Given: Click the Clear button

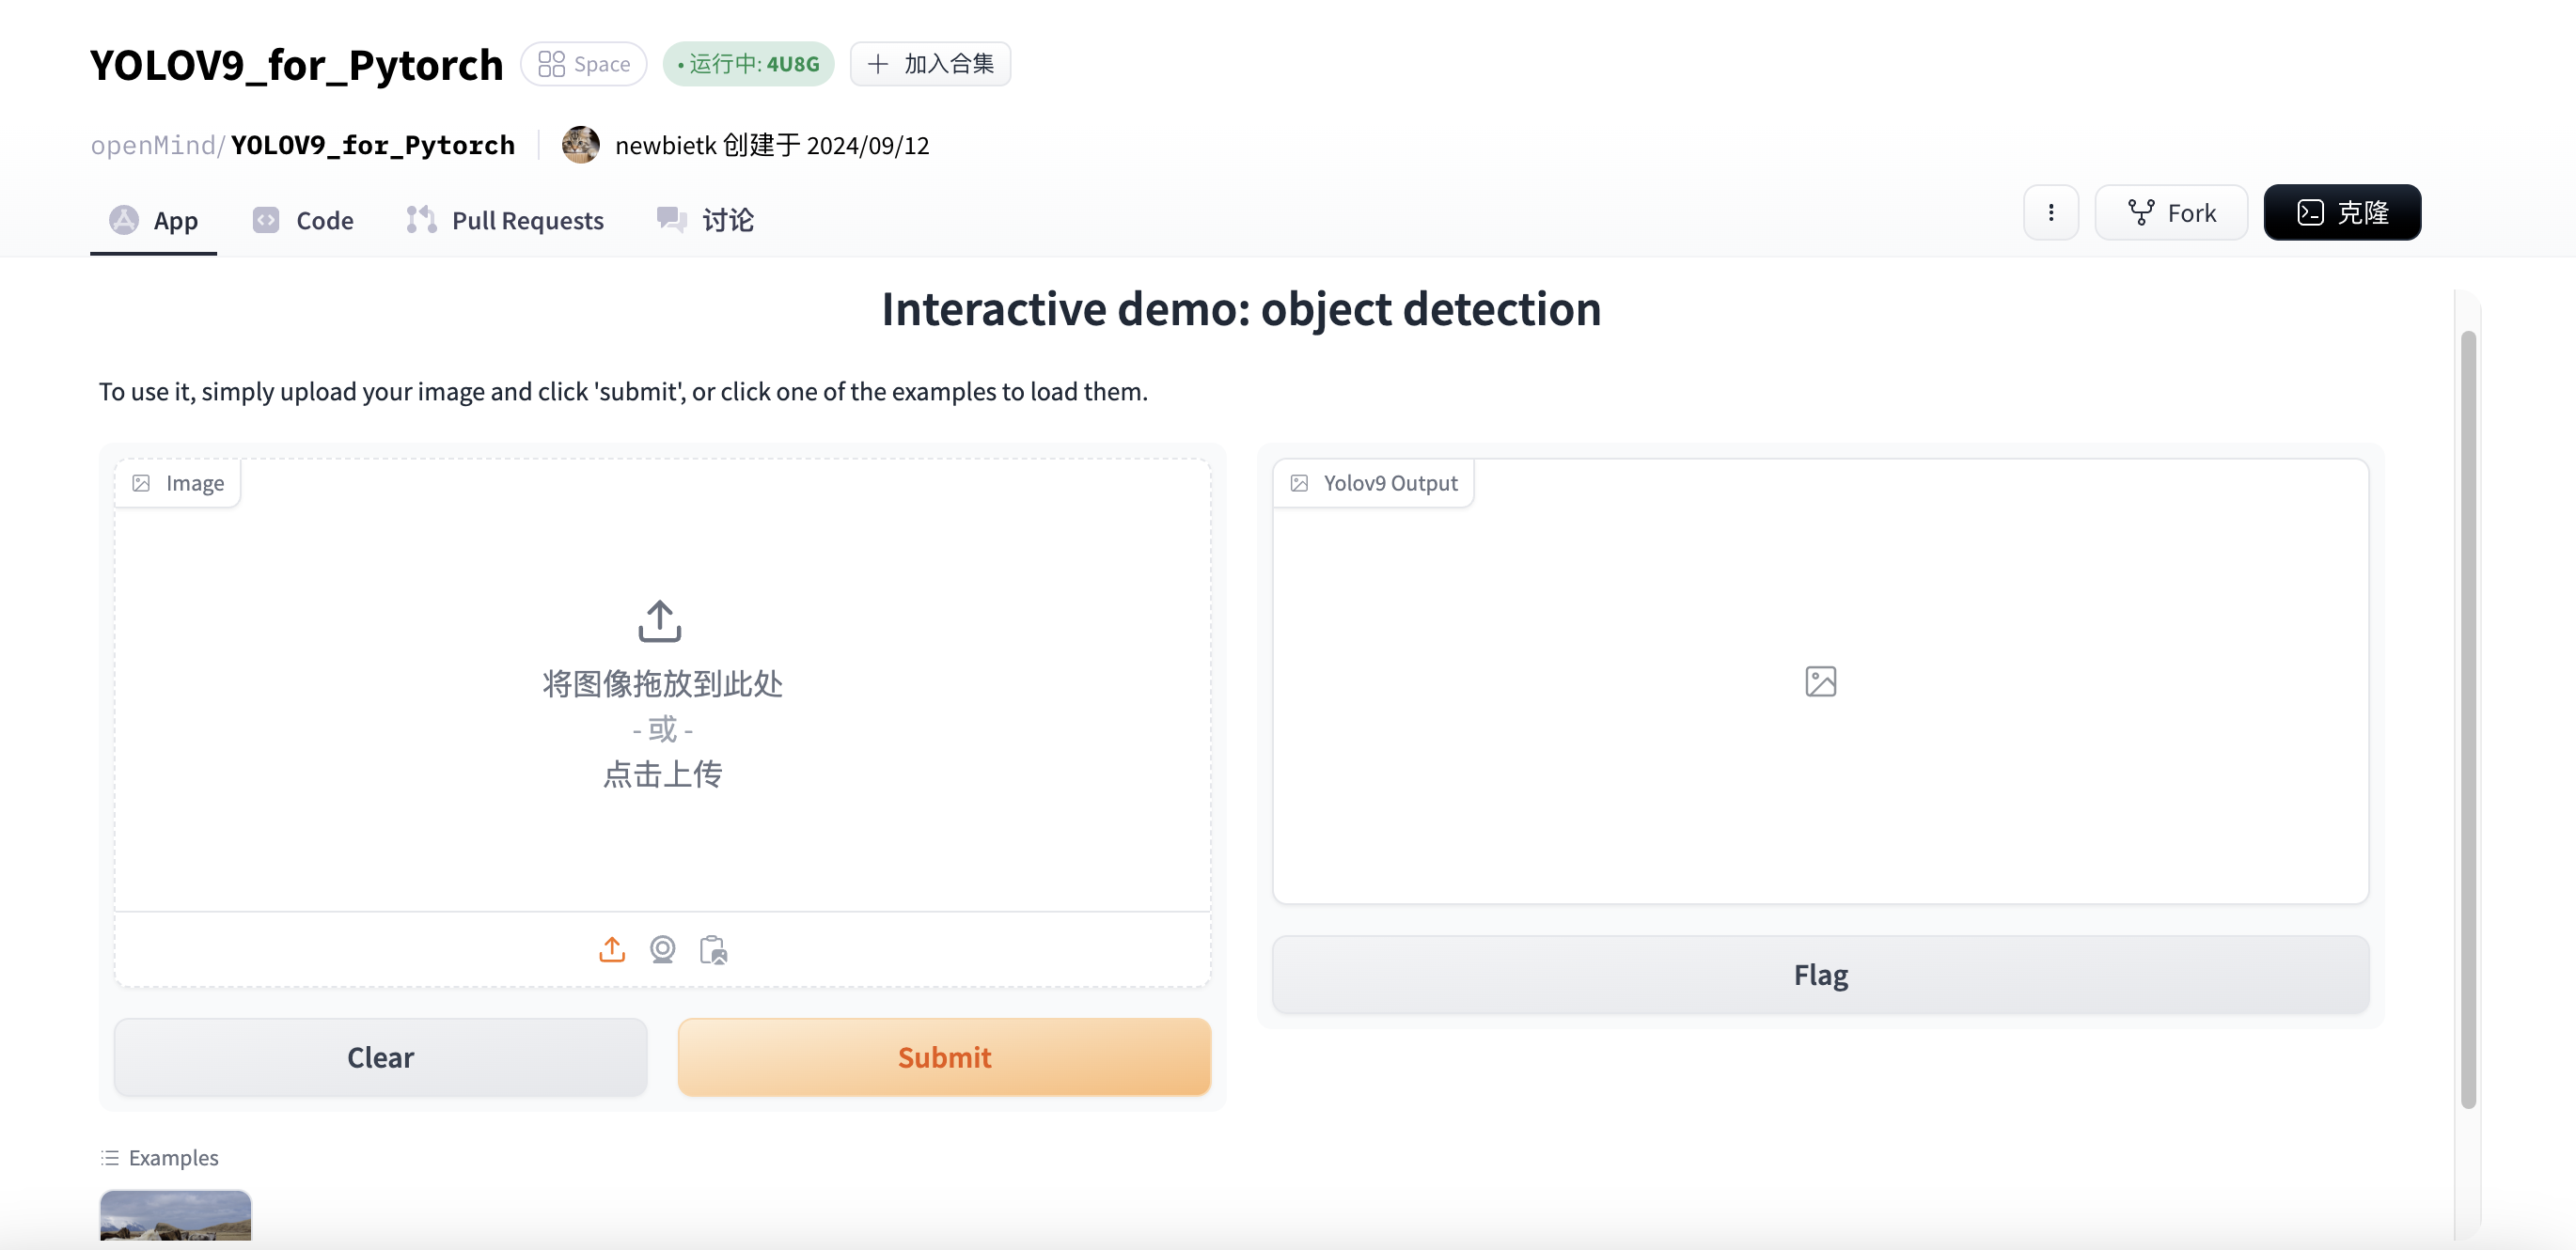Looking at the screenshot, I should 380,1057.
